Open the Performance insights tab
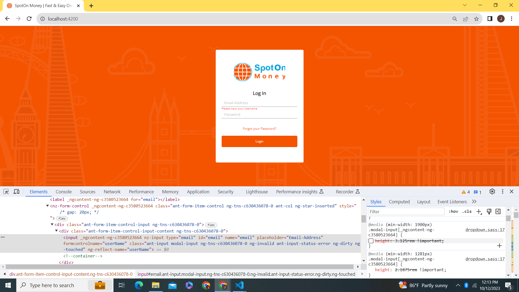Viewport: 519px width, 292px height. pyautogui.click(x=300, y=192)
